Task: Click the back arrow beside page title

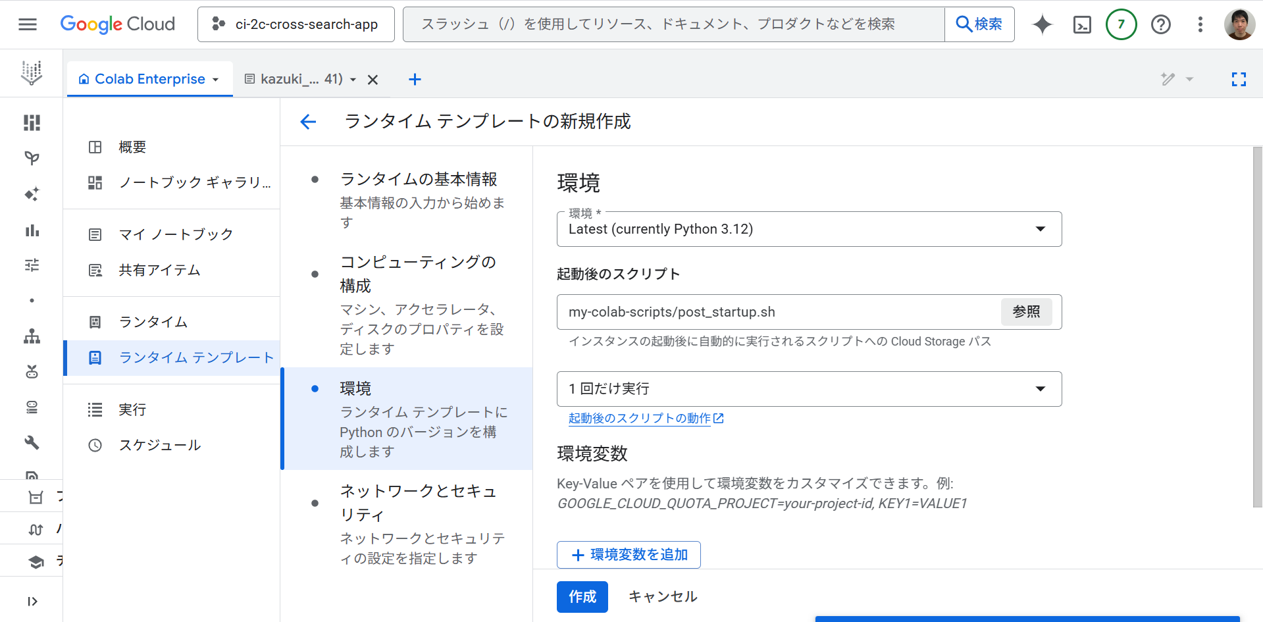Action: pos(308,122)
